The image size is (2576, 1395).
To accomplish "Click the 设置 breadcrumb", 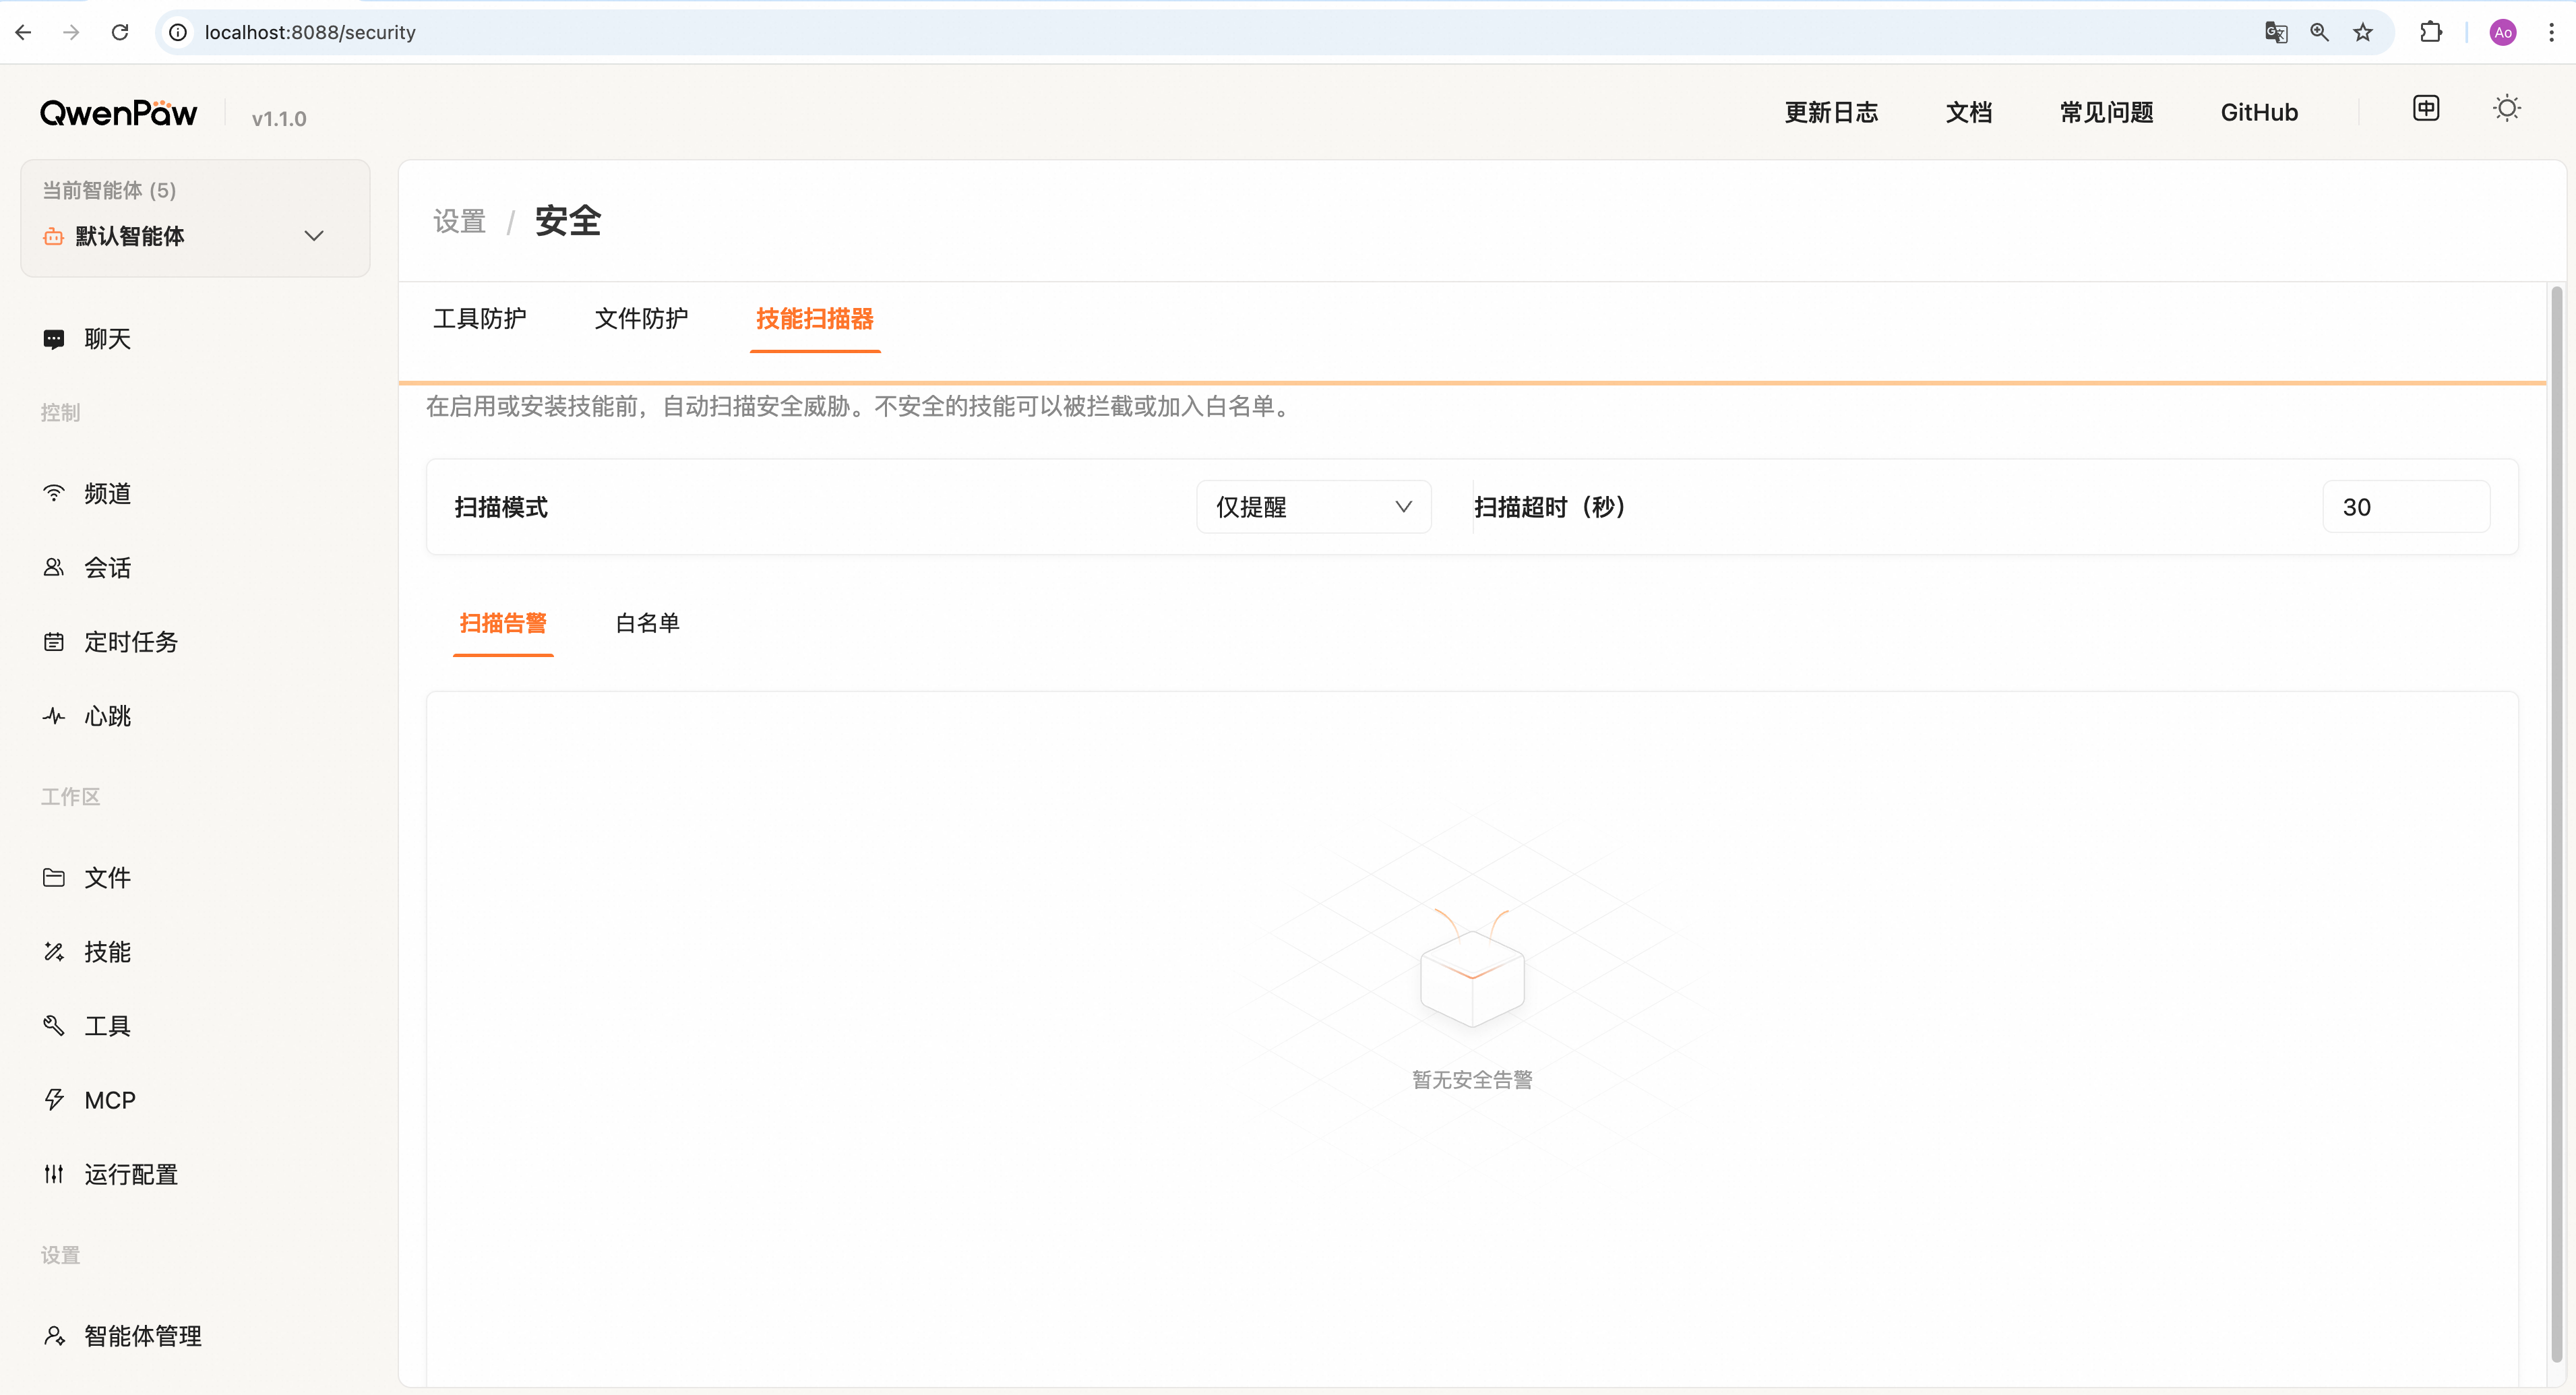I will tap(460, 221).
